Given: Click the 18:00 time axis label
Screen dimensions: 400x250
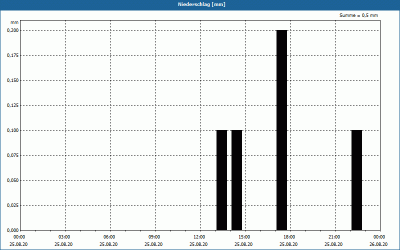Looking at the screenshot, I should pyautogui.click(x=289, y=237).
